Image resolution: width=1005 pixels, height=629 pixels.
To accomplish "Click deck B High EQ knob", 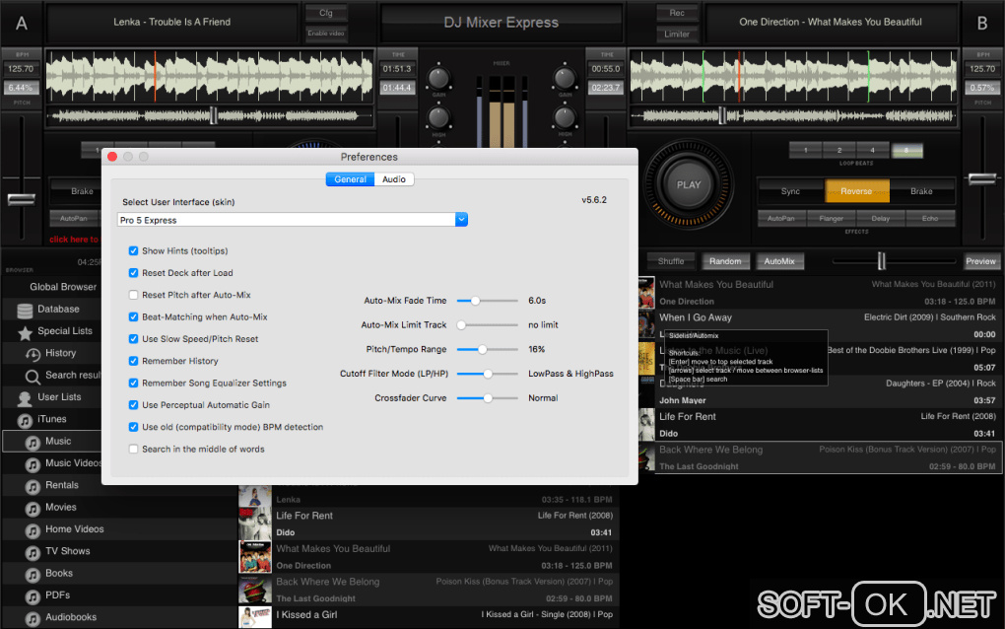I will pyautogui.click(x=565, y=117).
